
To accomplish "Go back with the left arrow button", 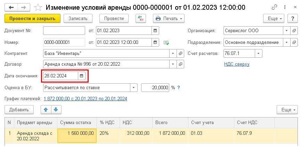I will point(11,8).
